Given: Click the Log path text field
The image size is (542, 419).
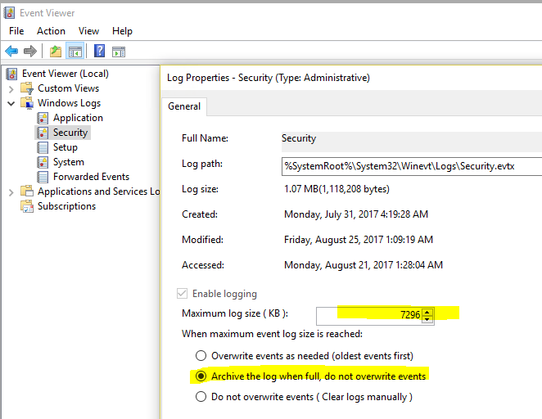Looking at the screenshot, I should tap(412, 166).
